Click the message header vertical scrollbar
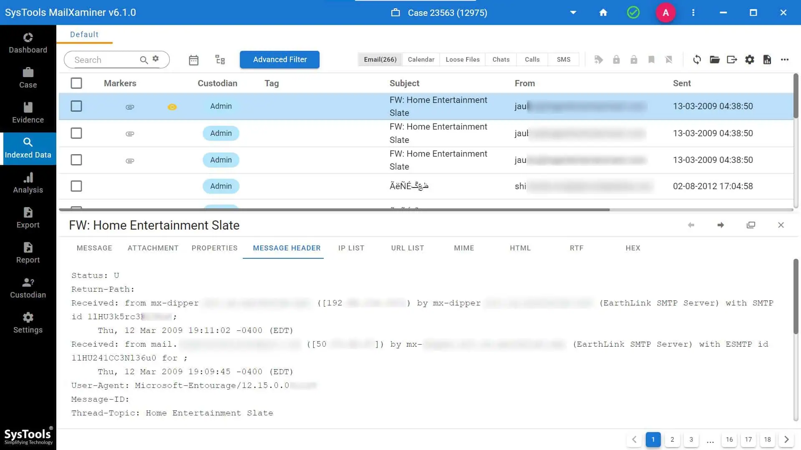Screen dimensions: 801x450 click(796, 296)
